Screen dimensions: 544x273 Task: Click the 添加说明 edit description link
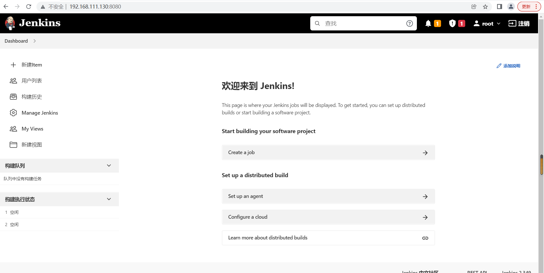pyautogui.click(x=508, y=66)
